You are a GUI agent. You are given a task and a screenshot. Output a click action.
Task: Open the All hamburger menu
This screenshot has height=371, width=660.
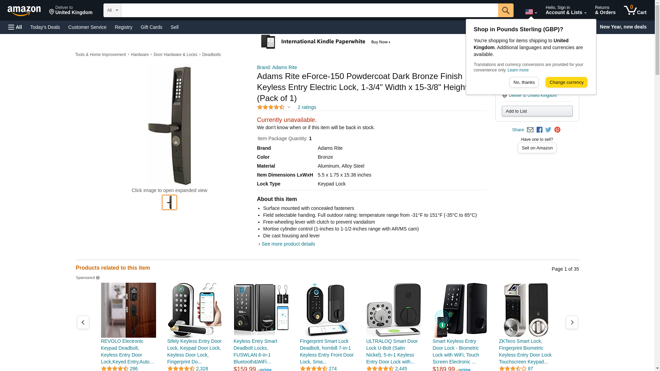[x=15, y=27]
